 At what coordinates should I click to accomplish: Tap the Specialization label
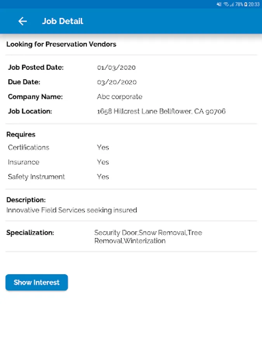click(x=30, y=233)
